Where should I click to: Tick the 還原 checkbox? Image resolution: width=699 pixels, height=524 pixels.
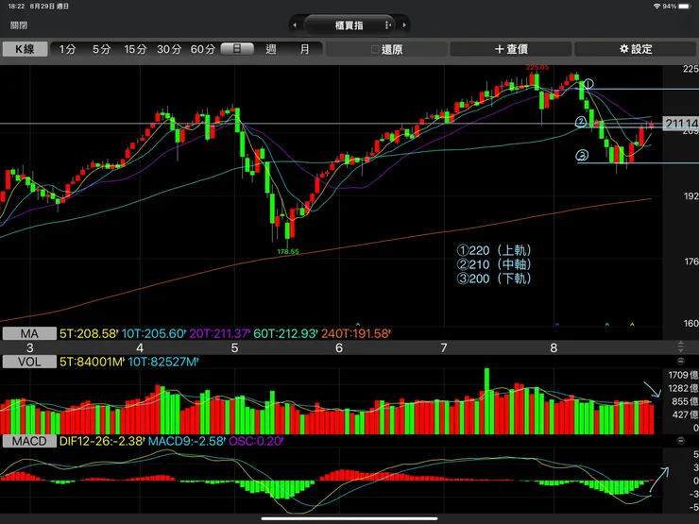coord(375,49)
